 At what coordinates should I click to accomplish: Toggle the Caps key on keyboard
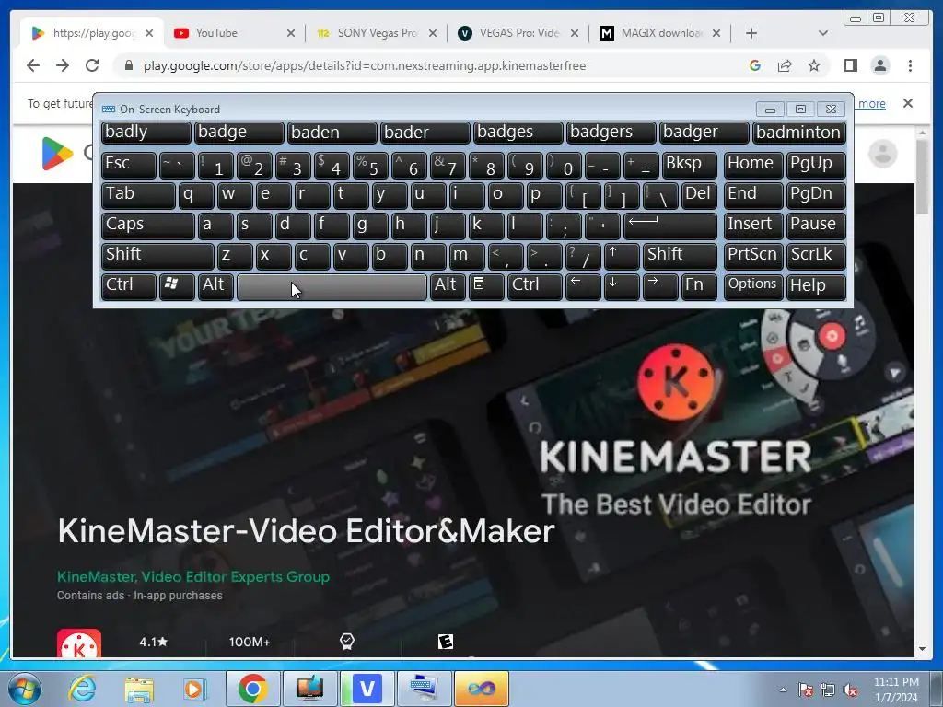[147, 226]
